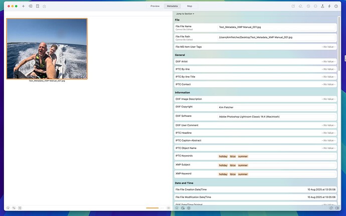Click the File File Modification Date/Time row
346x216 pixels.
point(255,197)
